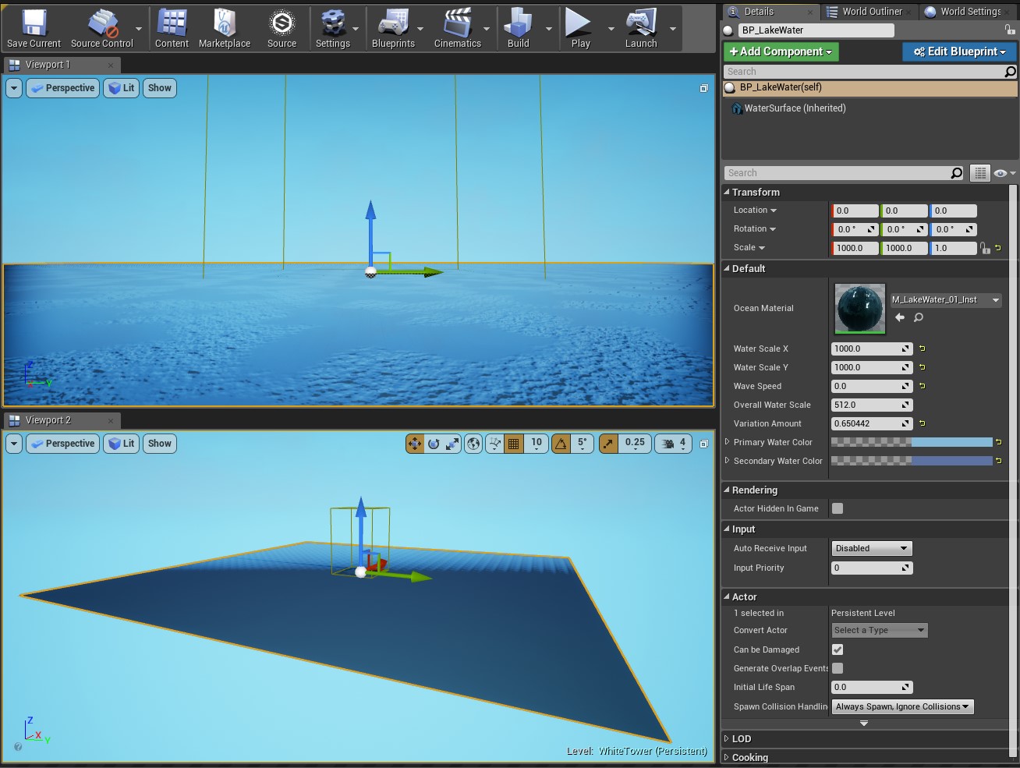The height and width of the screenshot is (768, 1020).
Task: Open the scale snap 0.25 dropdown
Action: 636,444
